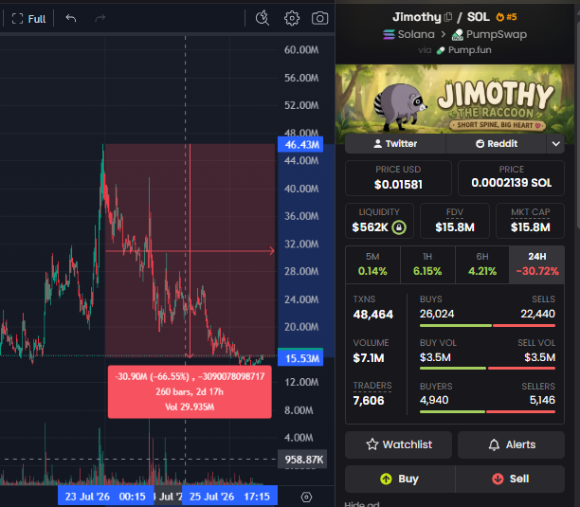Click the buyers versus sellers ratio bar

coord(487,411)
